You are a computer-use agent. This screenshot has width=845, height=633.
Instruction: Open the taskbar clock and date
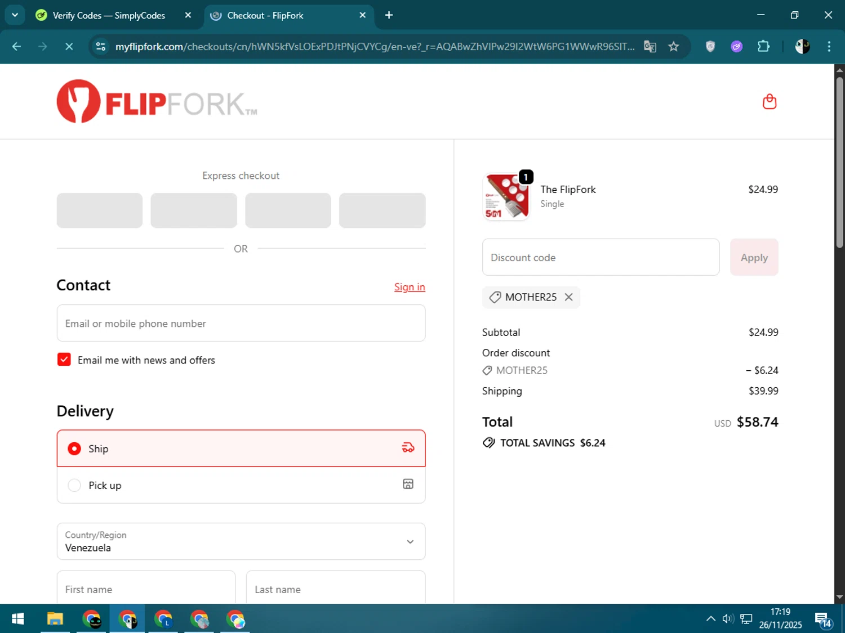click(x=780, y=618)
